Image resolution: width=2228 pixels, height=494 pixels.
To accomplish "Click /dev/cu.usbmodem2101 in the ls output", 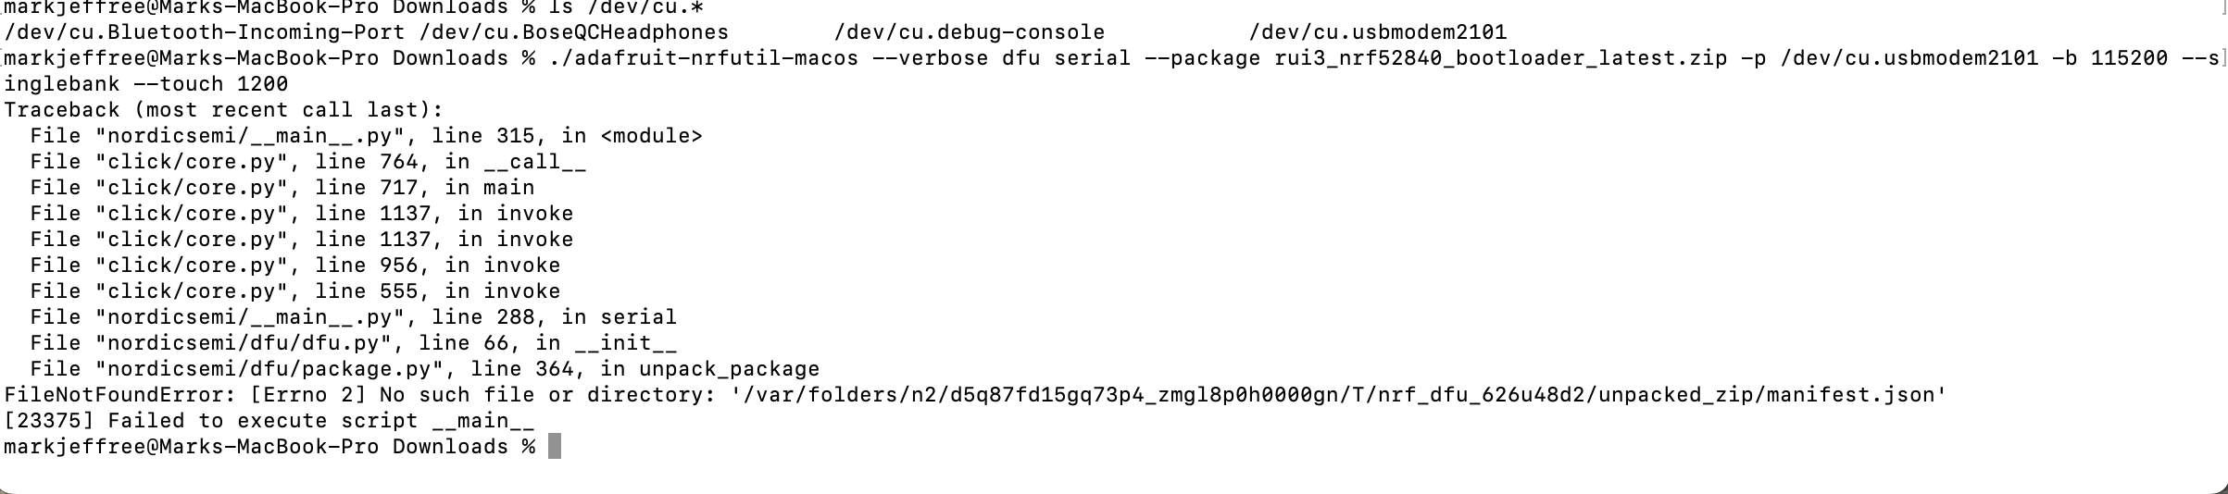I will click(1377, 32).
